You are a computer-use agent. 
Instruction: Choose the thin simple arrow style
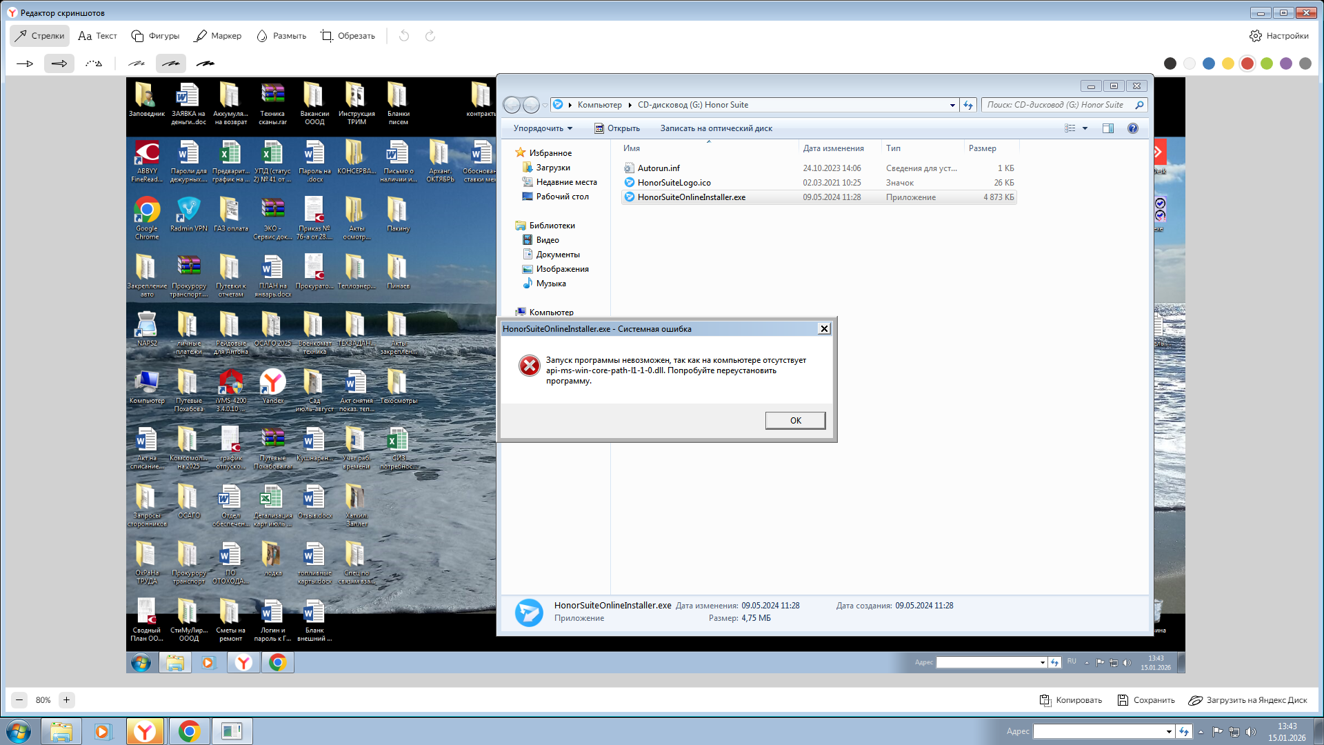[x=25, y=63]
